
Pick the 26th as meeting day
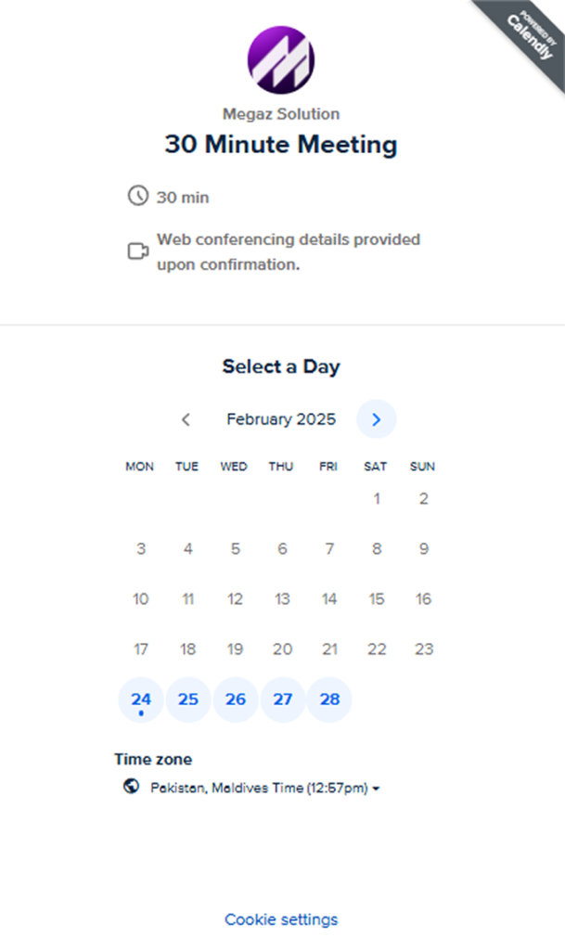236,700
